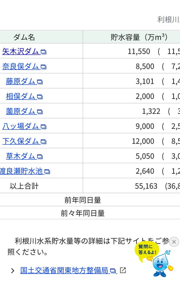Open the 藤原ダム link
This screenshot has width=180, height=281.
click(21, 82)
